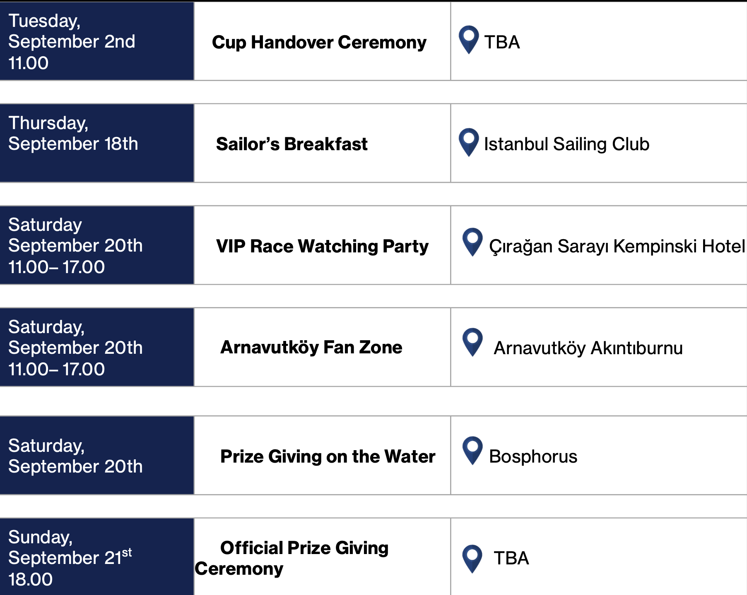The image size is (747, 595).
Task: Select the Sailor's Breakfast event title
Action: point(292,144)
